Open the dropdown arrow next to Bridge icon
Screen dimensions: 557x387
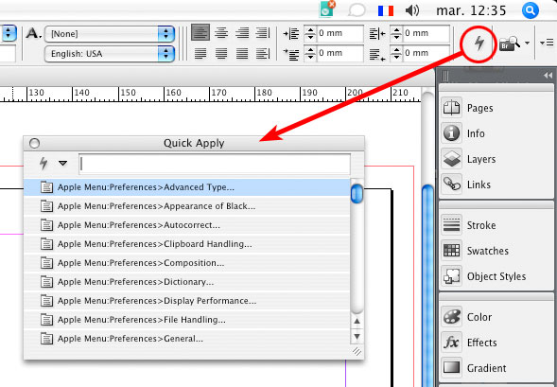[527, 43]
